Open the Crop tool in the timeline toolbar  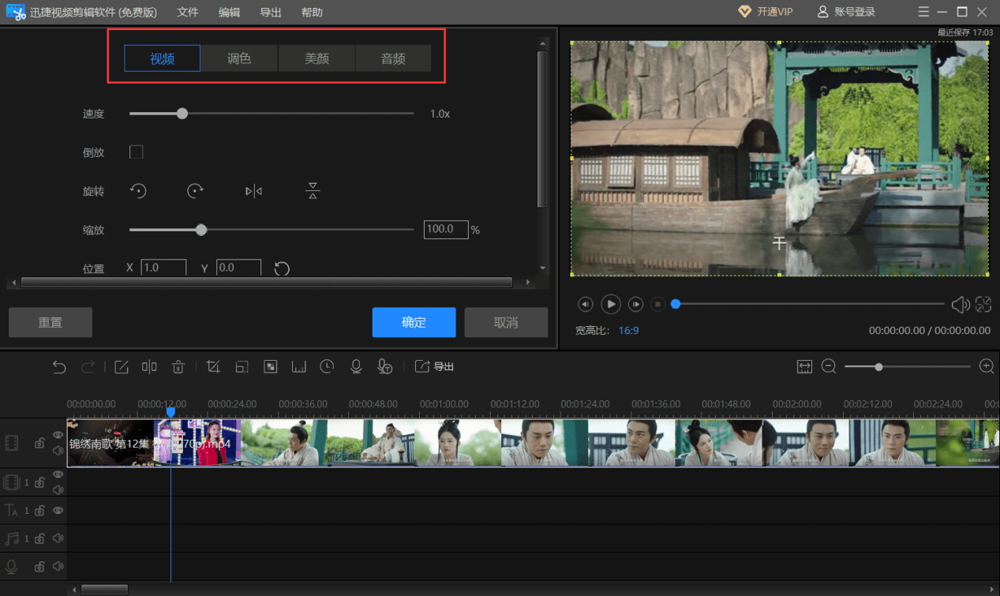coord(213,366)
